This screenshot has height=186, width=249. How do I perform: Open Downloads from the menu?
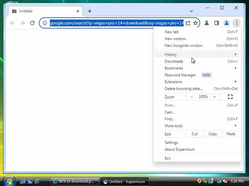coord(197,61)
